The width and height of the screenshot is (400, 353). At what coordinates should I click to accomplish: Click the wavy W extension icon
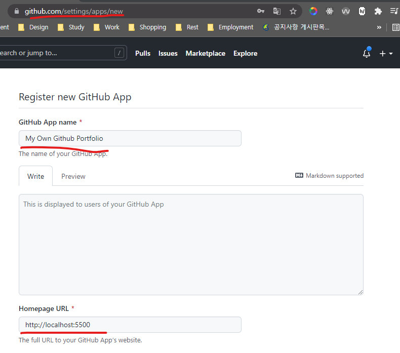coord(346,11)
